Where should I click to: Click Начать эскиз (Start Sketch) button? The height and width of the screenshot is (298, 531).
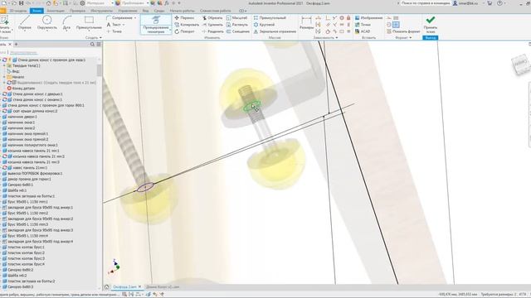[x=5, y=24]
